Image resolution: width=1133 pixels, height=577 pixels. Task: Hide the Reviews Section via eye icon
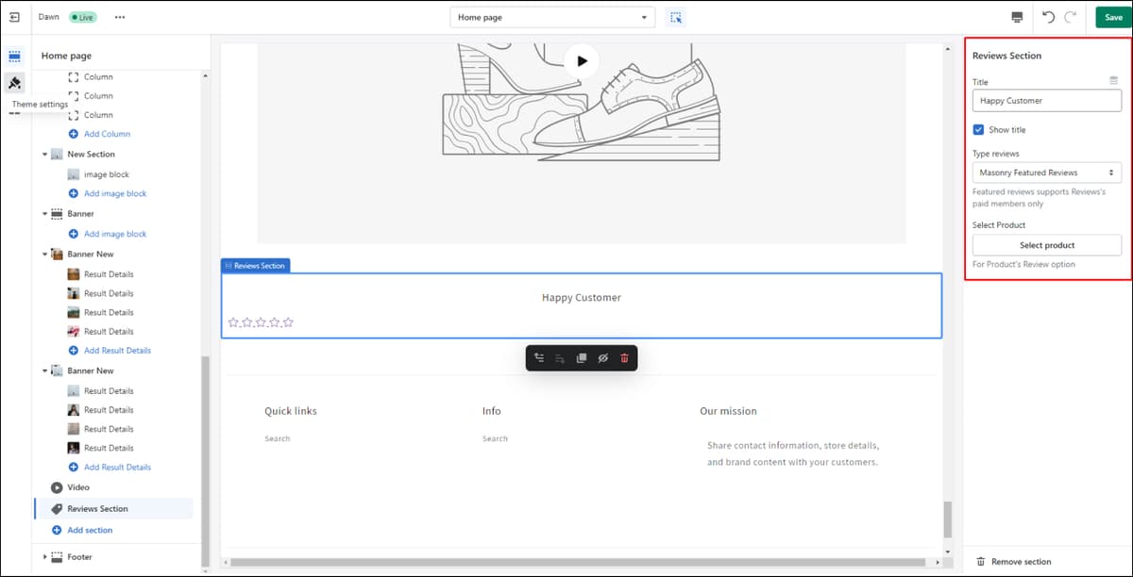(603, 358)
